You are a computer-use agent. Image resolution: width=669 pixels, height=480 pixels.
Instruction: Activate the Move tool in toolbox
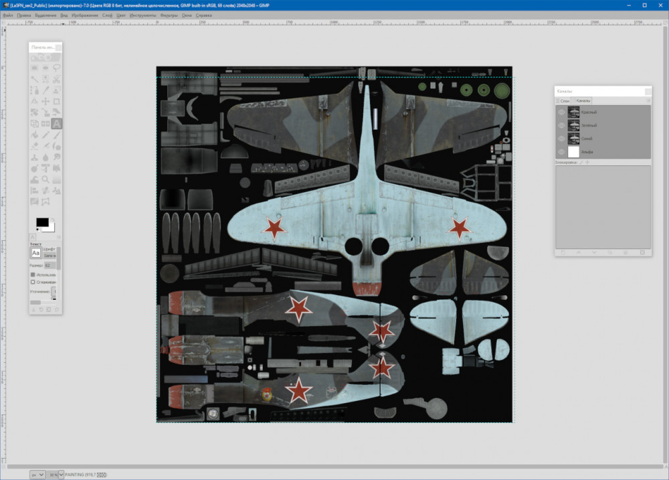(x=45, y=101)
